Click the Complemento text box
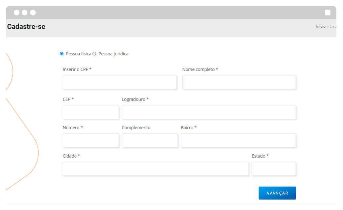The width and height of the screenshot is (343, 210). 150,140
